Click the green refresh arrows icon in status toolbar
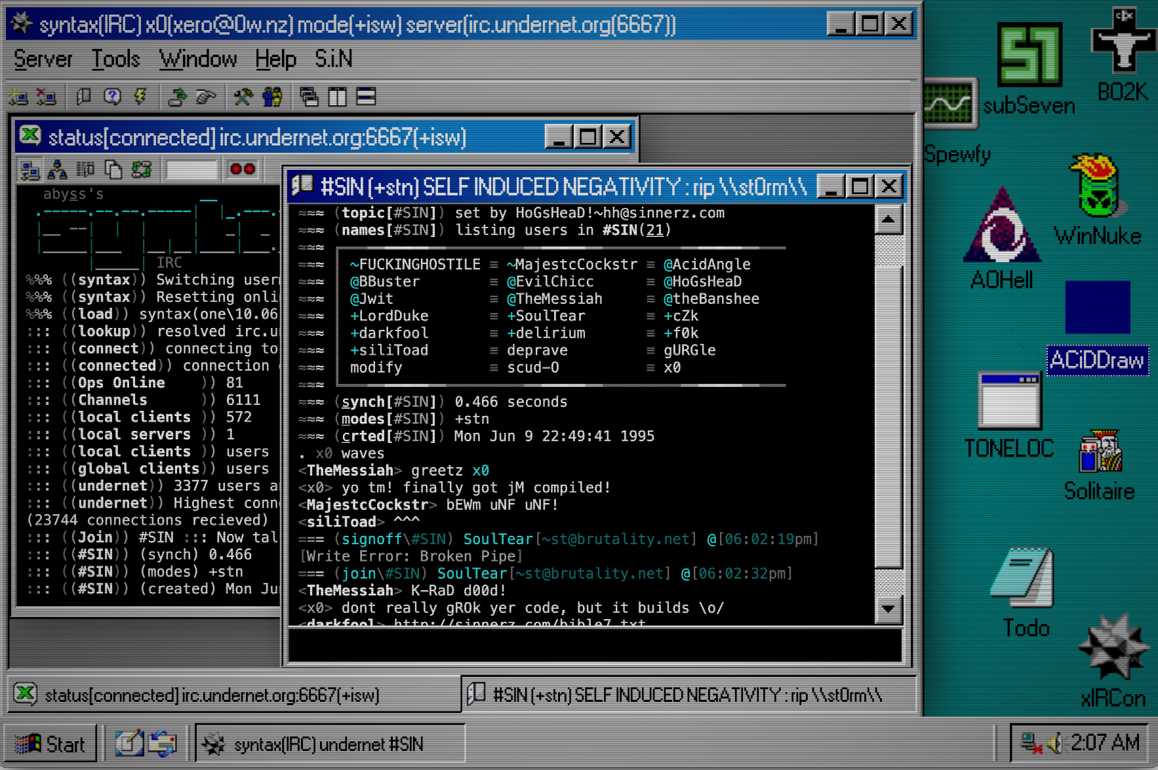Image resolution: width=1158 pixels, height=770 pixels. click(142, 170)
